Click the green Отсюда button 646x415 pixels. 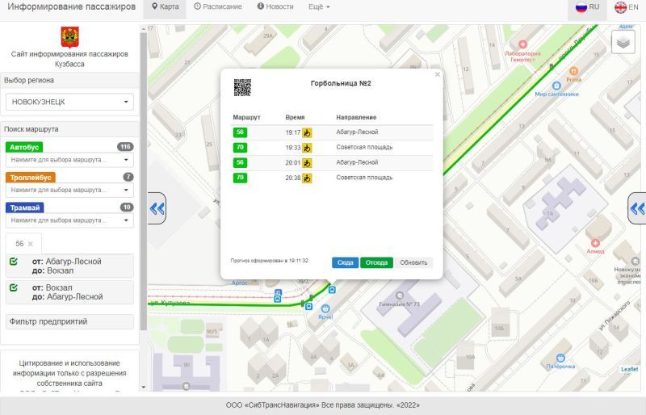376,262
